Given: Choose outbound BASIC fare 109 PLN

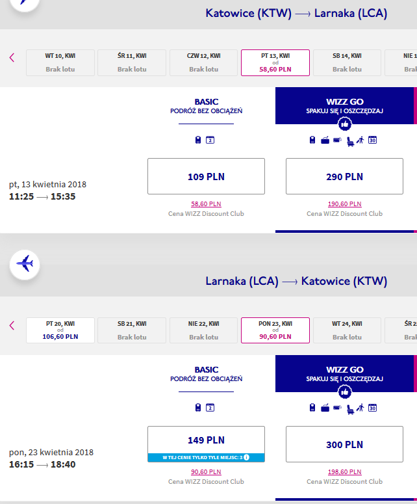Looking at the screenshot, I should pyautogui.click(x=206, y=176).
